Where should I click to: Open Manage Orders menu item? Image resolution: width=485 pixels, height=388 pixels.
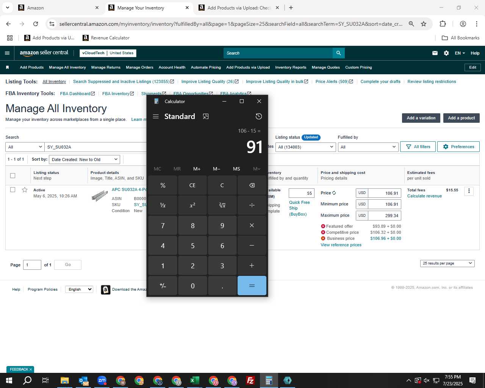[x=139, y=67]
